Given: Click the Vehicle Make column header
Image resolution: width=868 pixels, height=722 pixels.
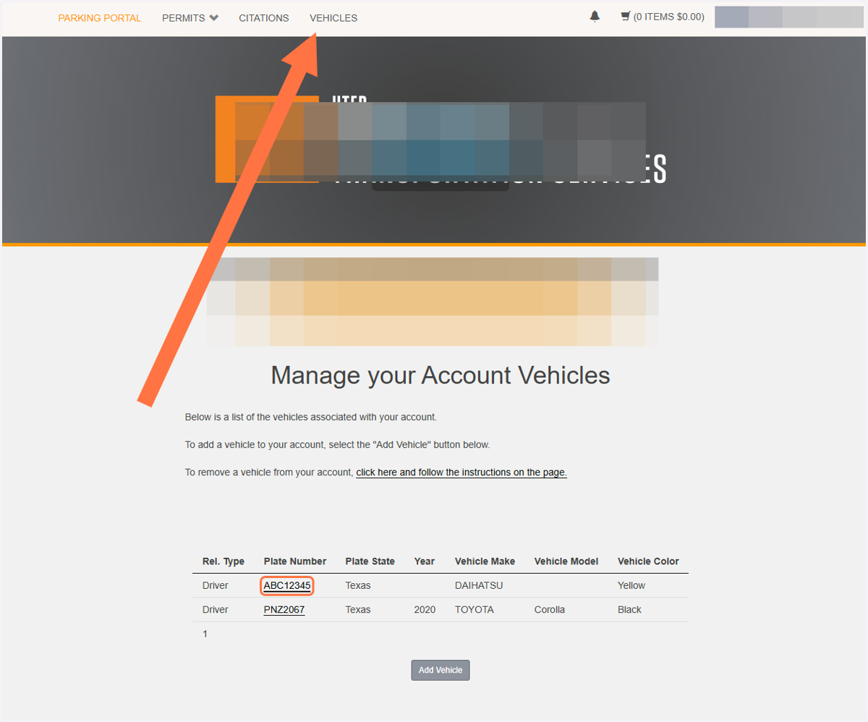Looking at the screenshot, I should tap(485, 561).
